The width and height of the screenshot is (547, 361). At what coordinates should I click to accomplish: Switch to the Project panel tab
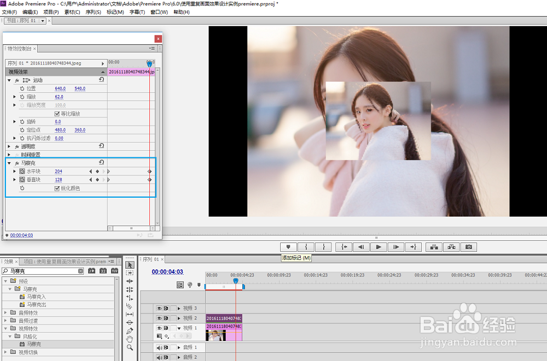[65, 262]
